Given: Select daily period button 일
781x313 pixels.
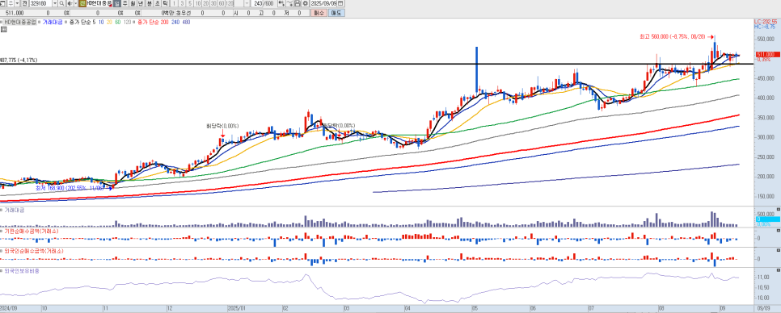Looking at the screenshot, I should pyautogui.click(x=117, y=3).
